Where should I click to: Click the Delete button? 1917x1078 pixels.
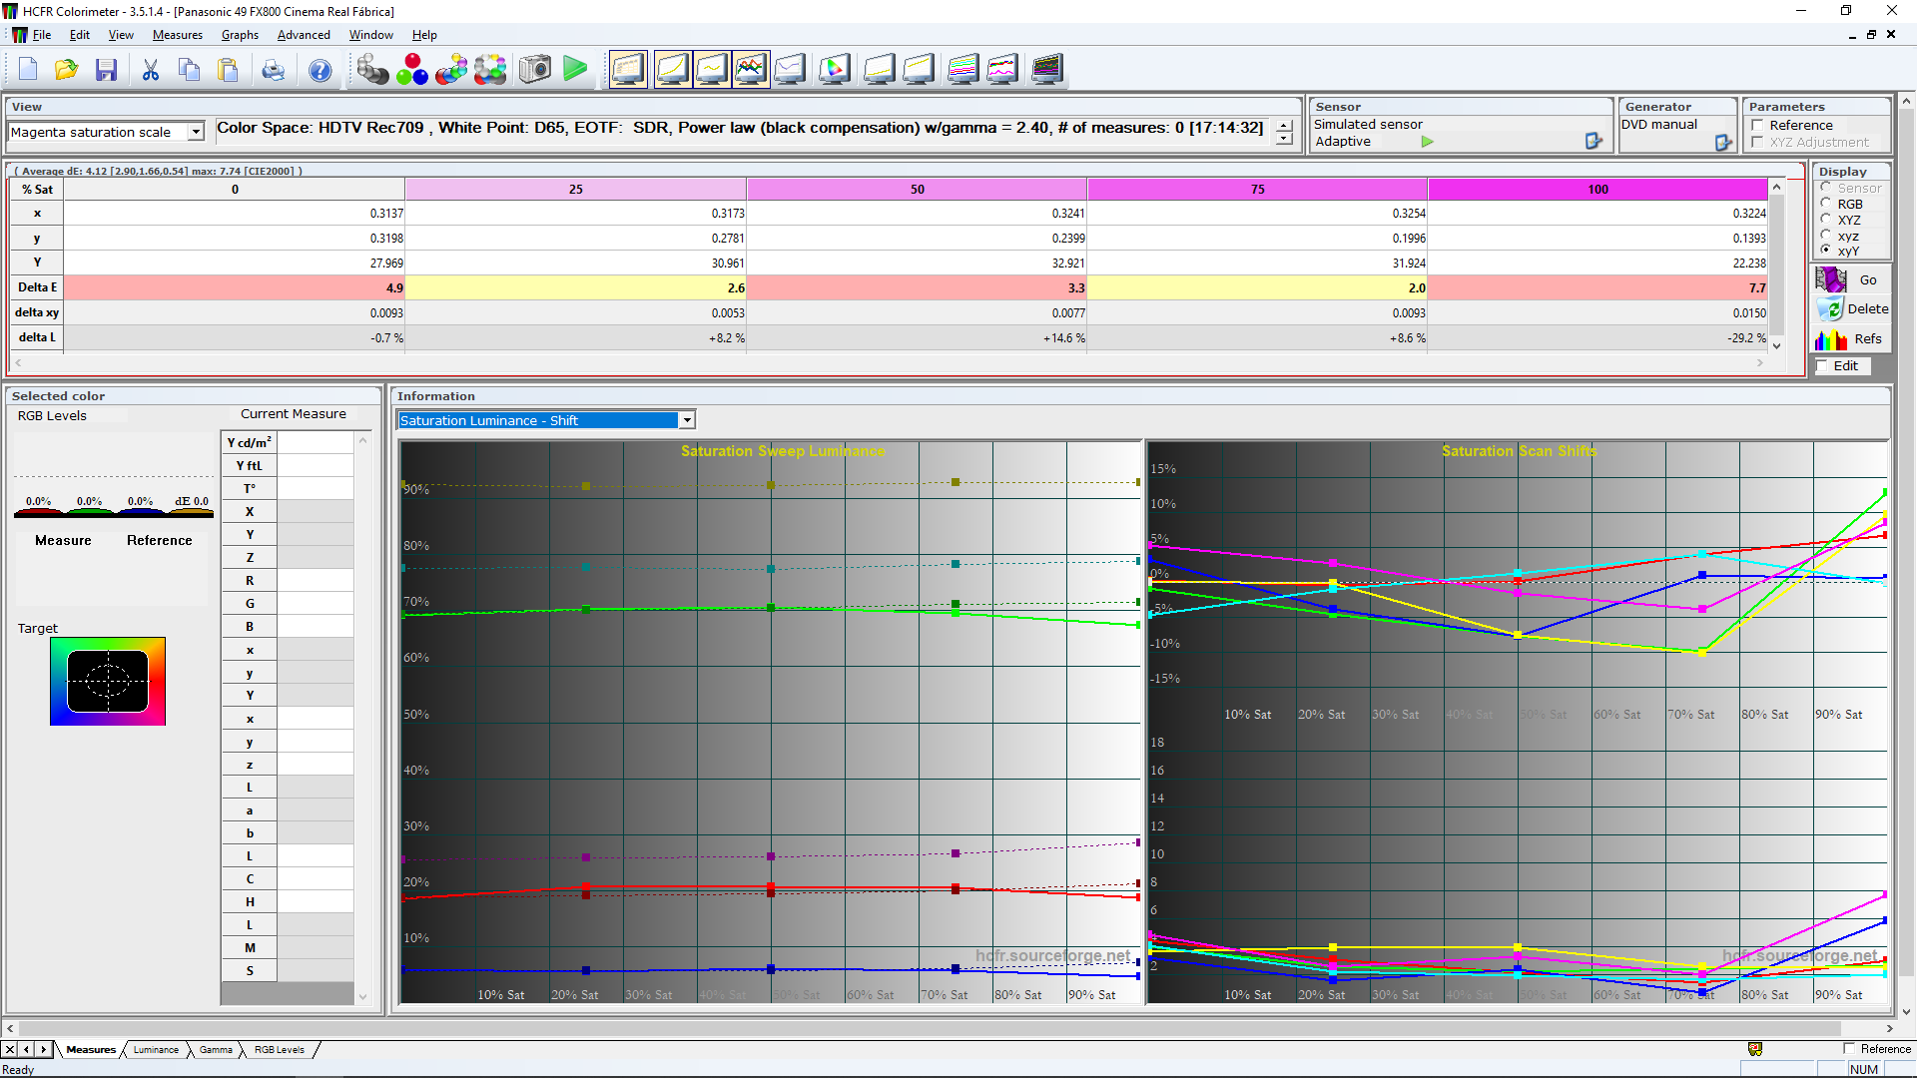(x=1851, y=309)
